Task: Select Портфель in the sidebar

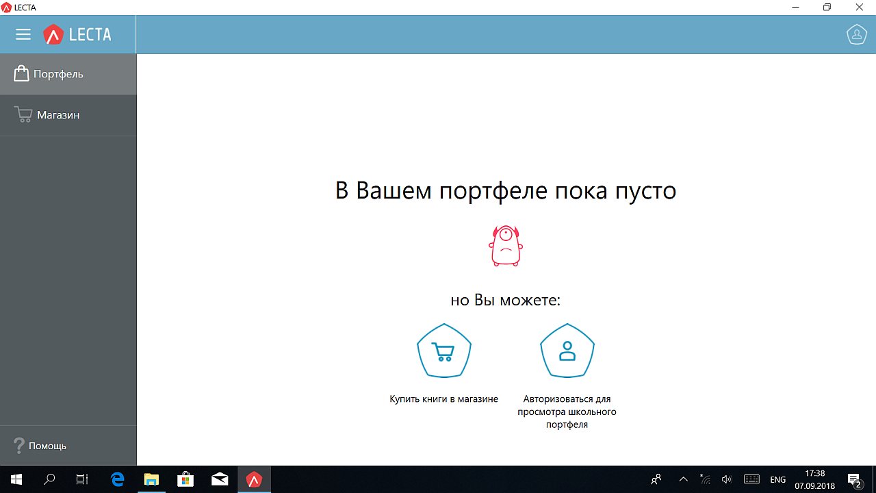Action: [68, 74]
